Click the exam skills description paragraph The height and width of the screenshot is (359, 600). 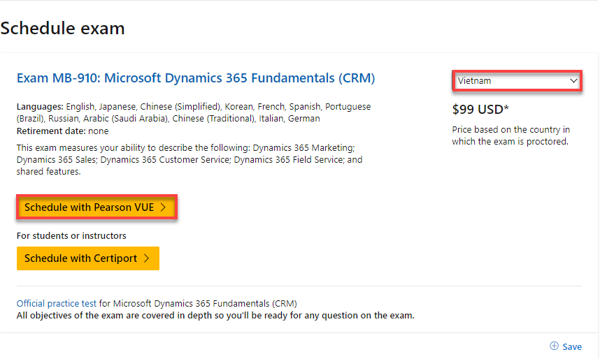[190, 159]
